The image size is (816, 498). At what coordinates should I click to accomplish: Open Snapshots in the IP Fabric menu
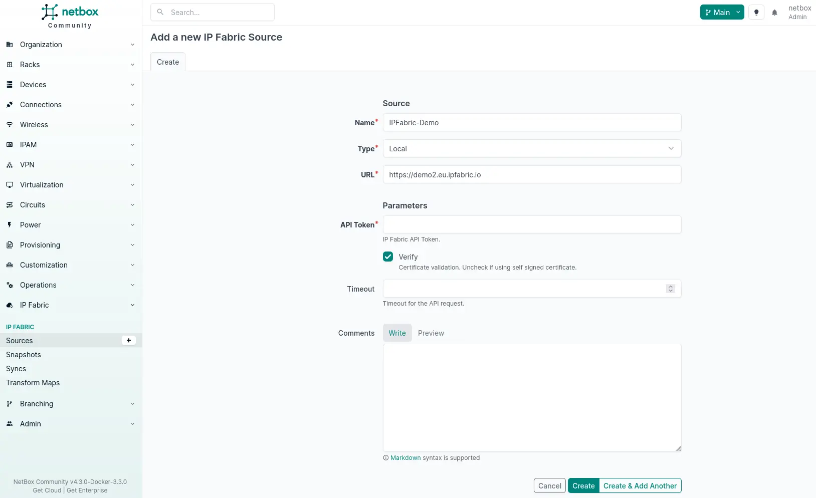pos(24,355)
